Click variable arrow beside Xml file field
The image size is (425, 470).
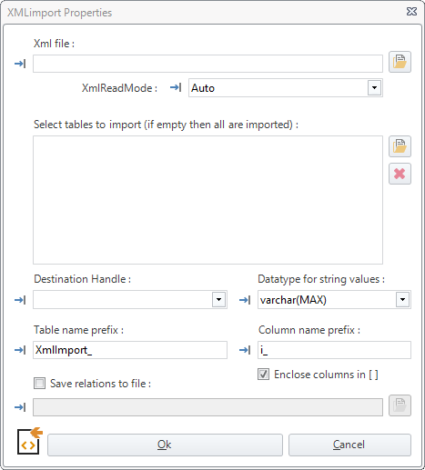(20, 64)
